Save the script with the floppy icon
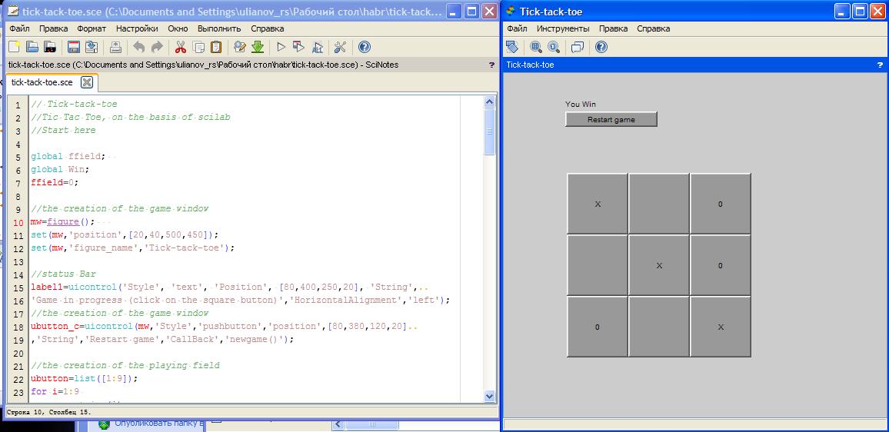Image resolution: width=889 pixels, height=432 pixels. coord(74,46)
